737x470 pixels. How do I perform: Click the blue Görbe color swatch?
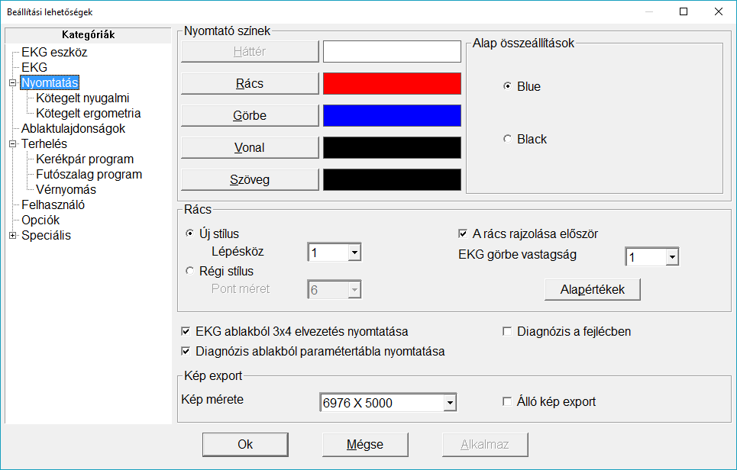[x=392, y=115]
